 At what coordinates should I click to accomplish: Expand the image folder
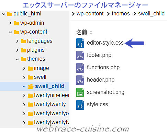tap(24, 68)
